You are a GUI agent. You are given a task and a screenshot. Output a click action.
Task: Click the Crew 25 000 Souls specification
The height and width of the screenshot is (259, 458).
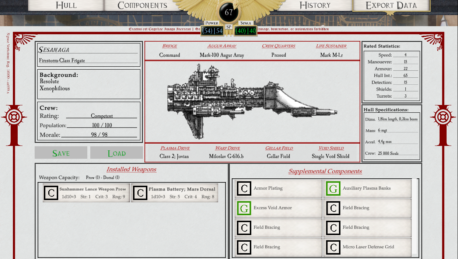(x=398, y=153)
